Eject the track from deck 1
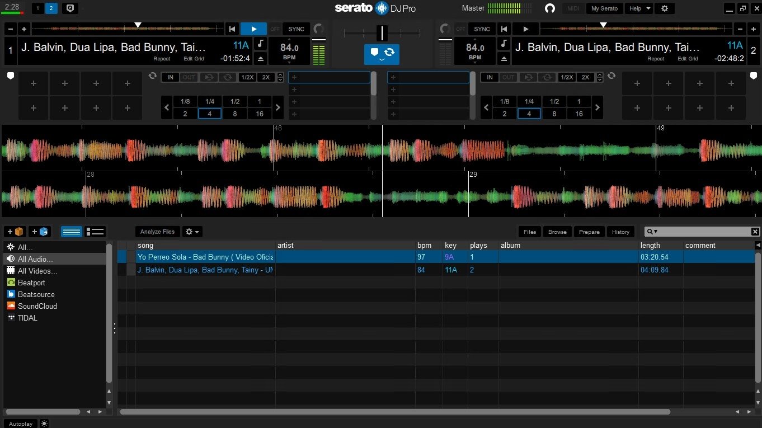 [260, 58]
